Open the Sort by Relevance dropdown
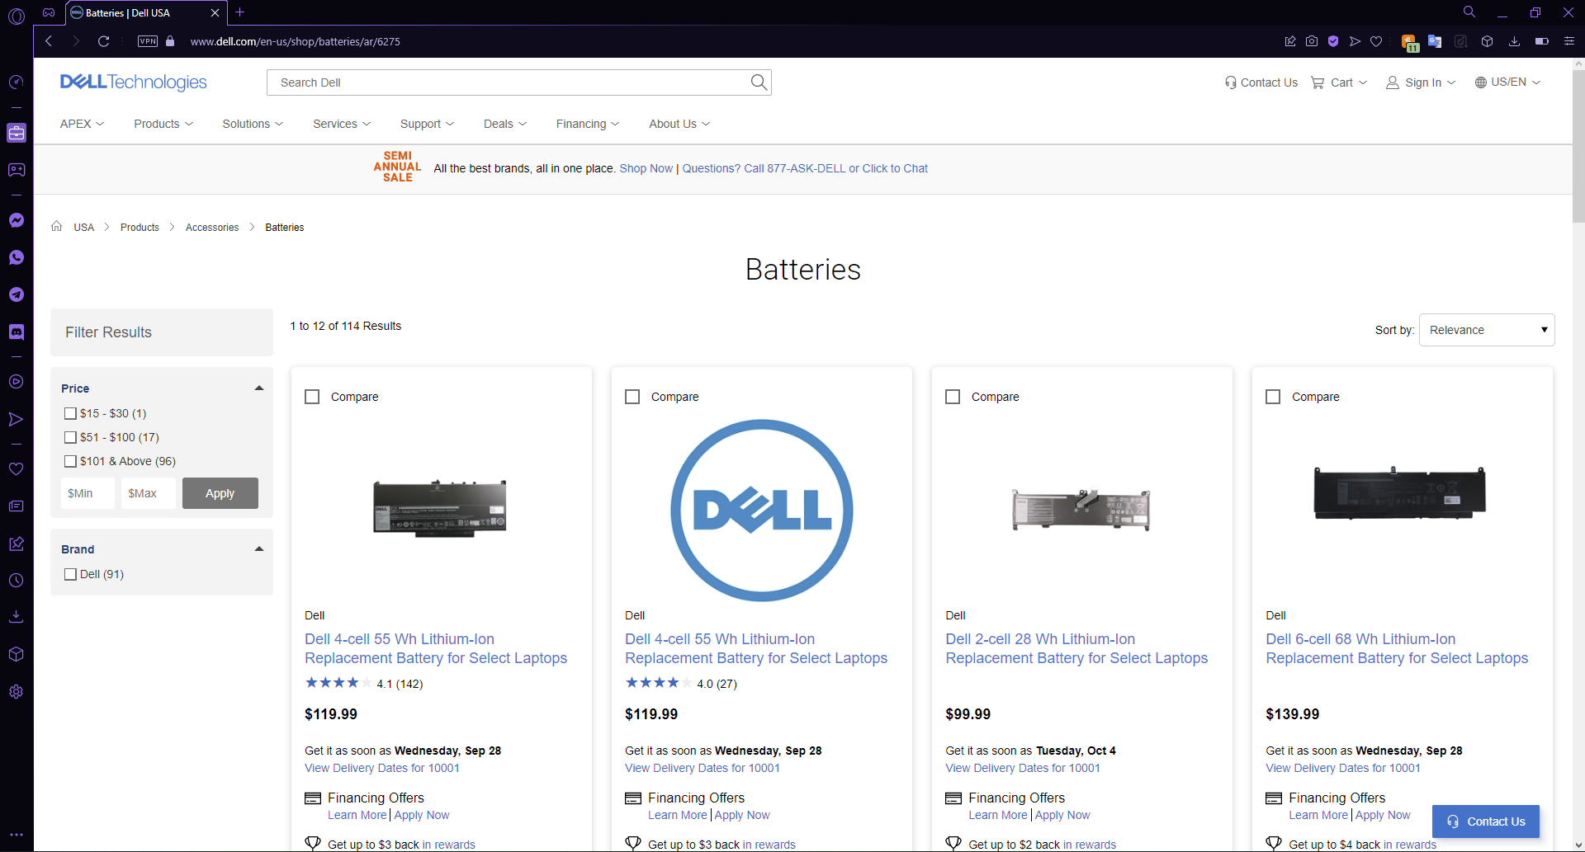1585x852 pixels. click(x=1487, y=330)
